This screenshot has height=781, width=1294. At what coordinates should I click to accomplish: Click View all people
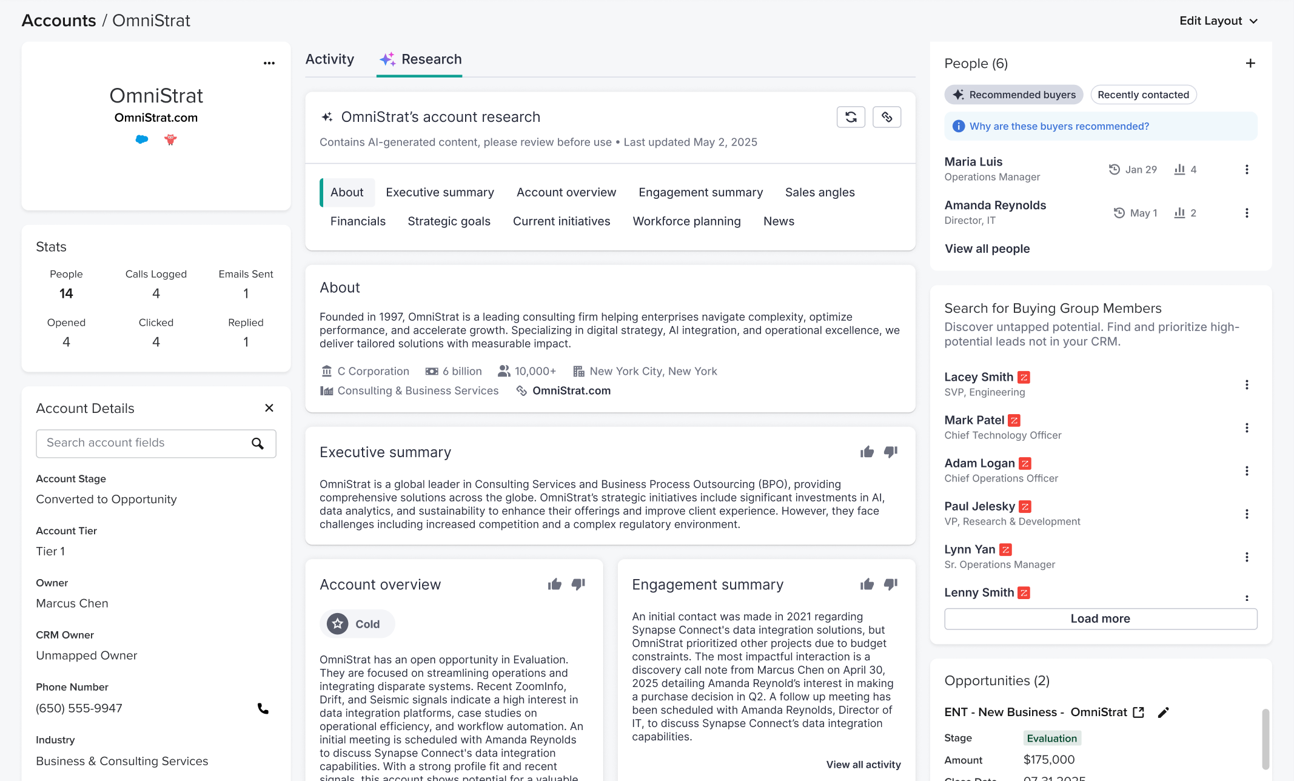(987, 249)
